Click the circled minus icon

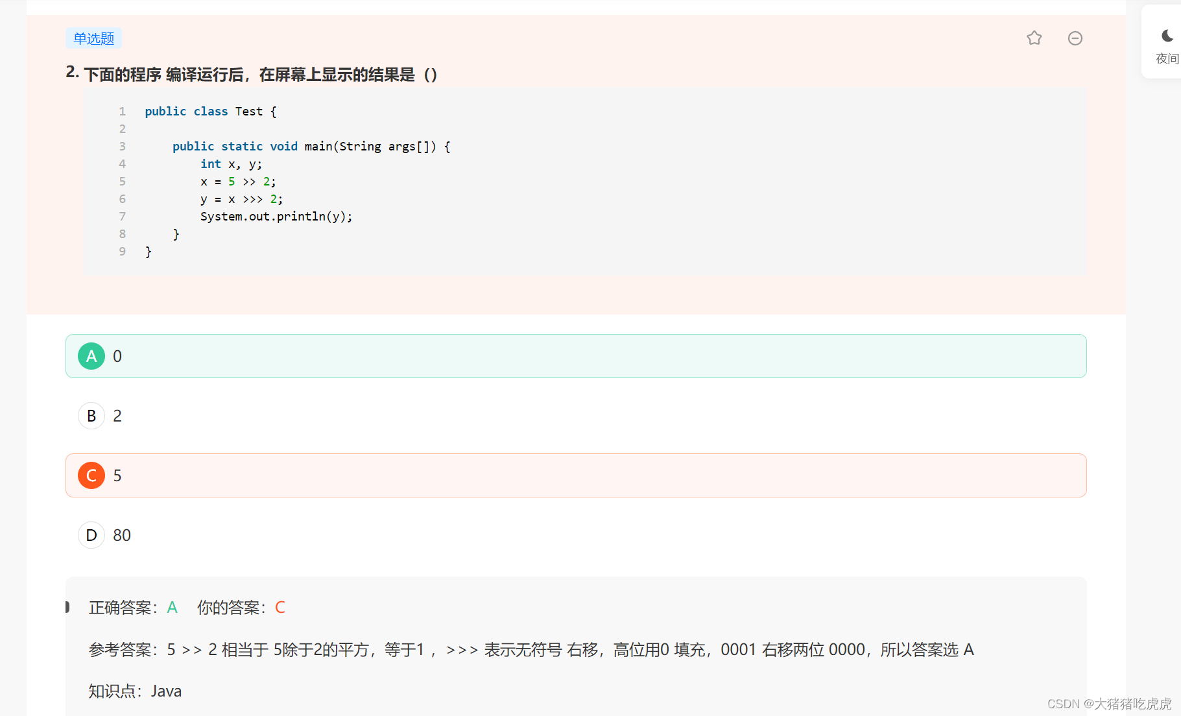pos(1075,38)
